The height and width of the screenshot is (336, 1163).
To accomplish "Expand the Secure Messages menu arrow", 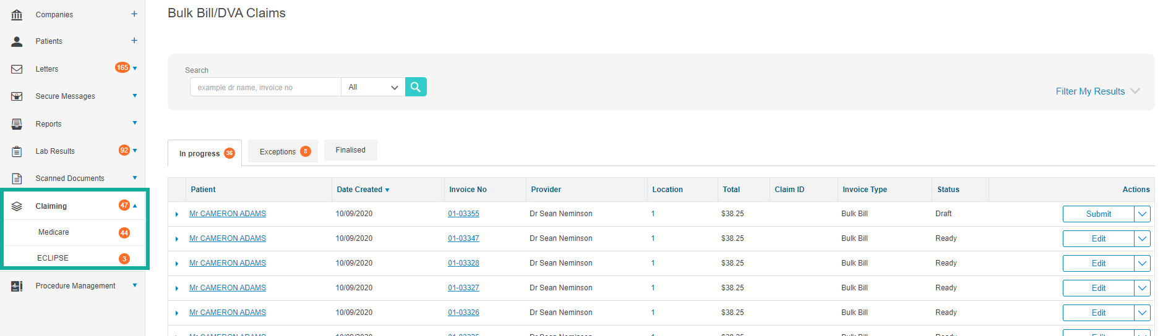I will [135, 96].
